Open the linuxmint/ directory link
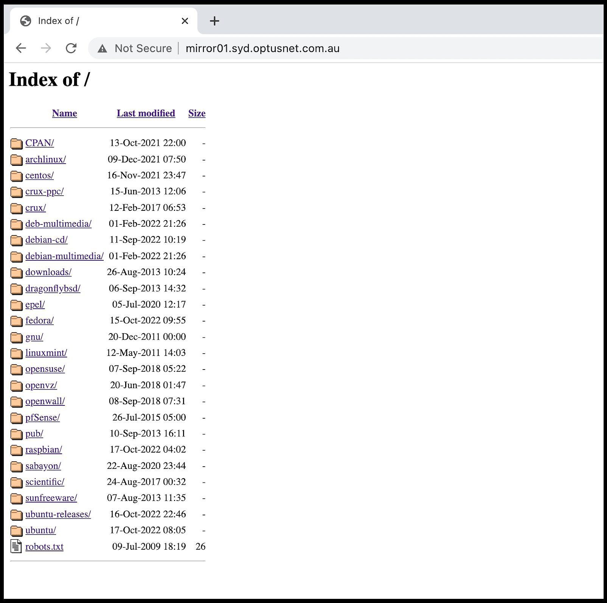This screenshot has width=607, height=603. click(46, 353)
